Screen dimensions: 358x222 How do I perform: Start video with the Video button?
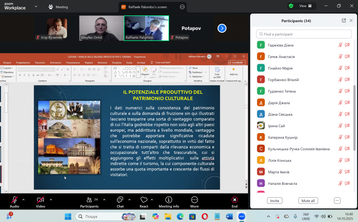41,200
